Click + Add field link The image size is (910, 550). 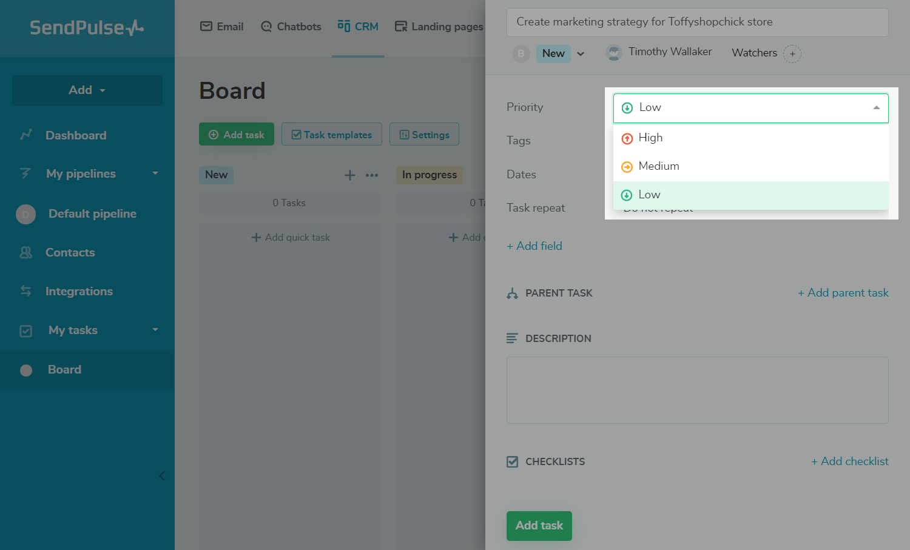pyautogui.click(x=534, y=246)
